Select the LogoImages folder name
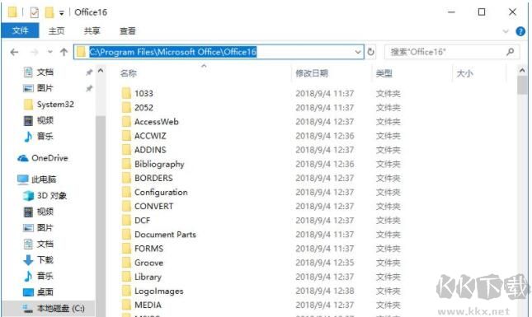 159,291
